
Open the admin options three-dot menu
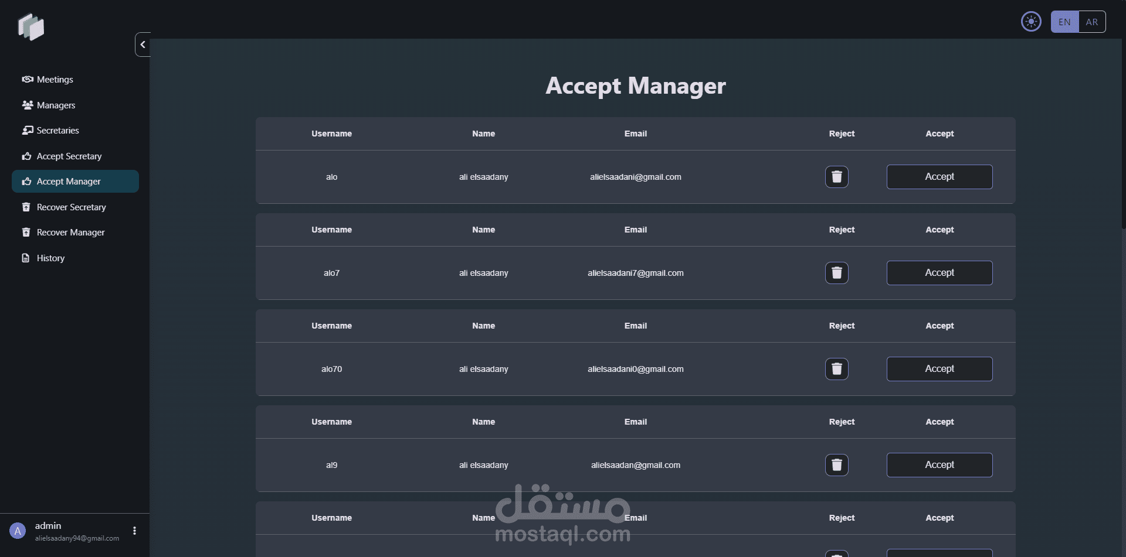click(134, 531)
